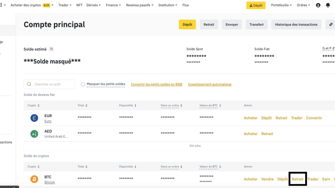Click the Dépôt button under Compte principal header

tap(187, 25)
